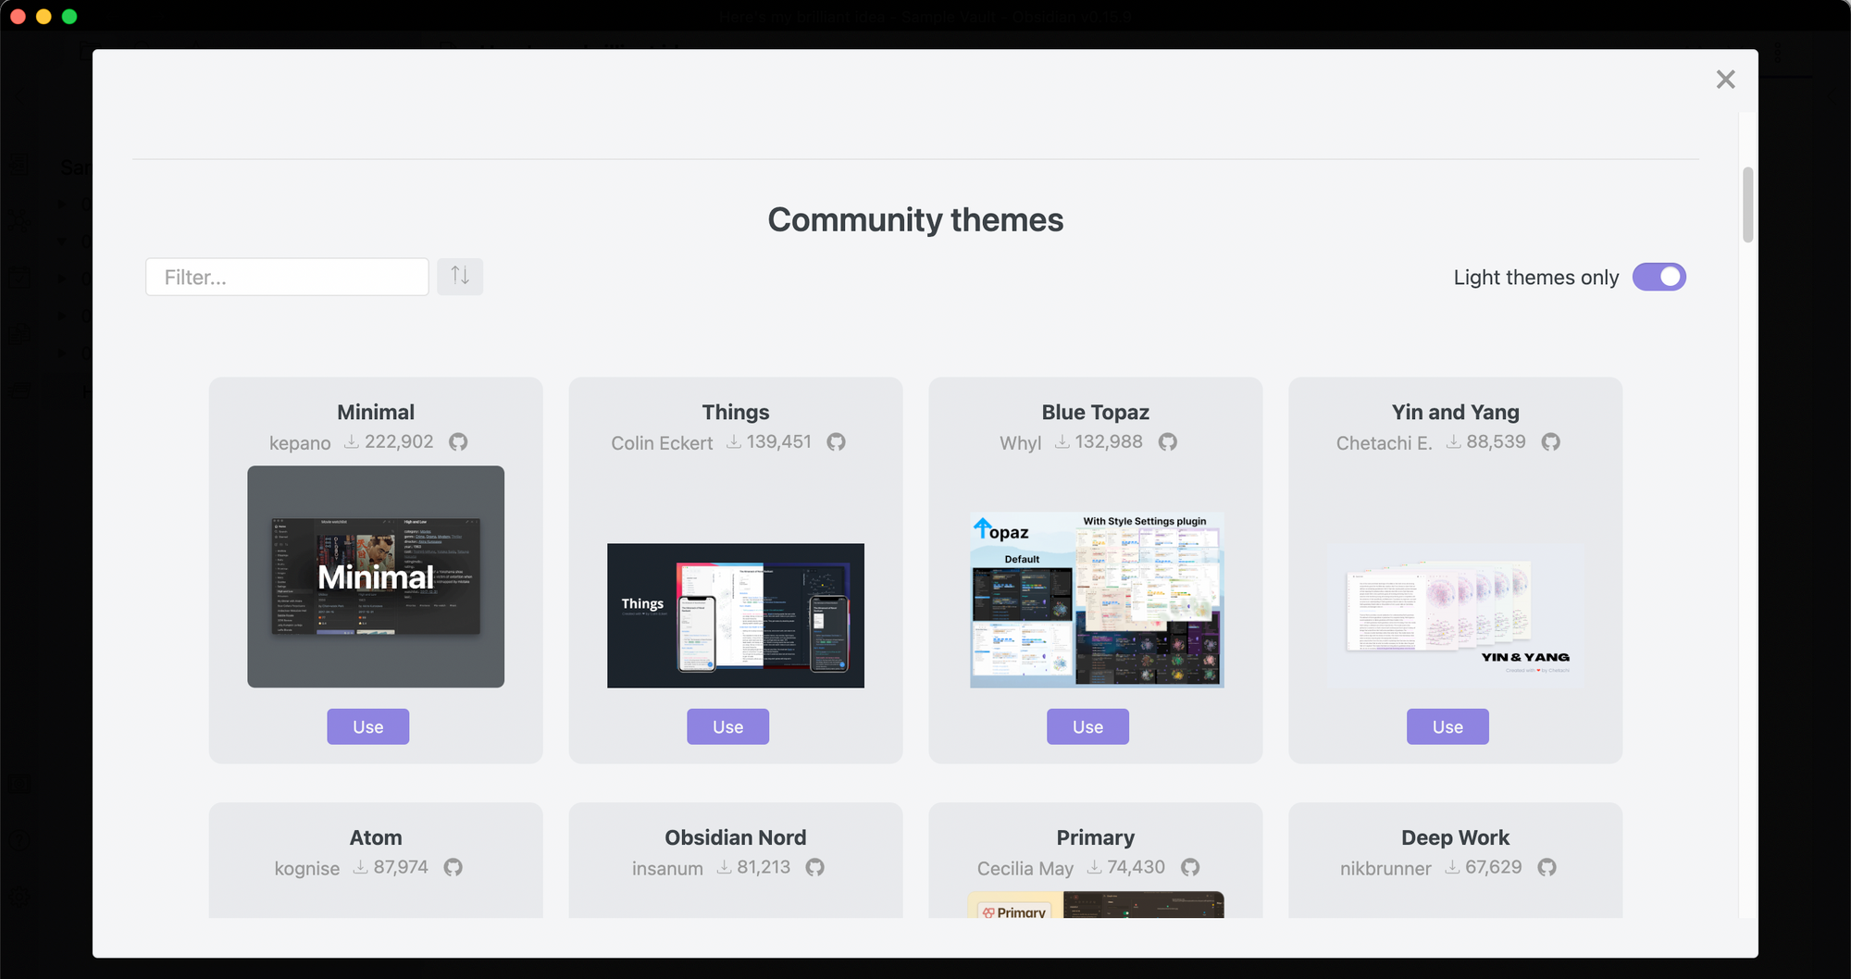Click the Minimal theme title

376,412
